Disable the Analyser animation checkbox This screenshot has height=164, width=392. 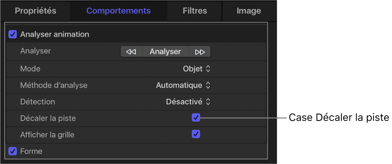(13, 35)
